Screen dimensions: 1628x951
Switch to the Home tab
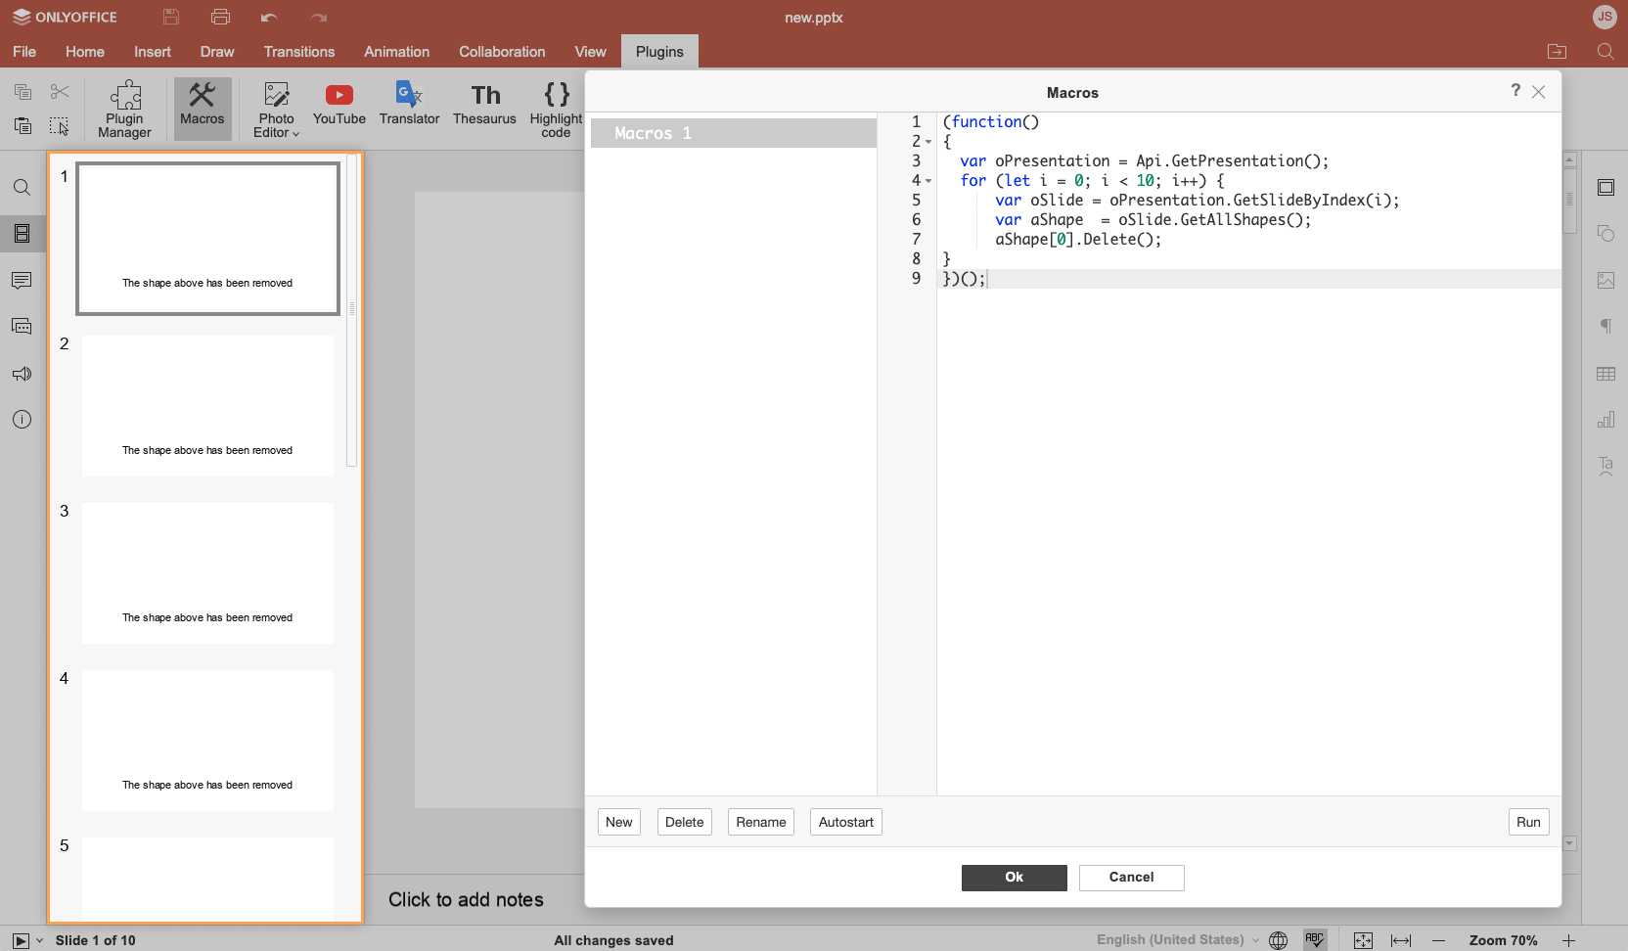(x=85, y=52)
